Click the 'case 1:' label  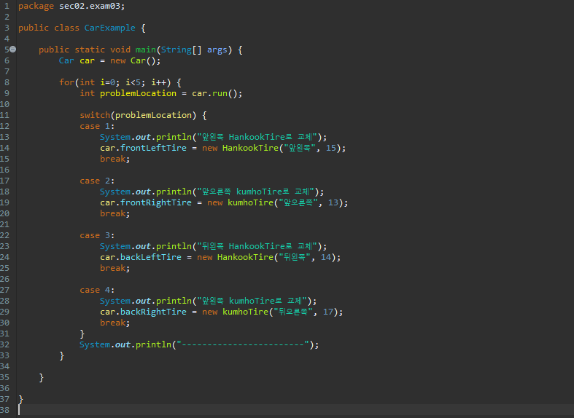click(97, 126)
